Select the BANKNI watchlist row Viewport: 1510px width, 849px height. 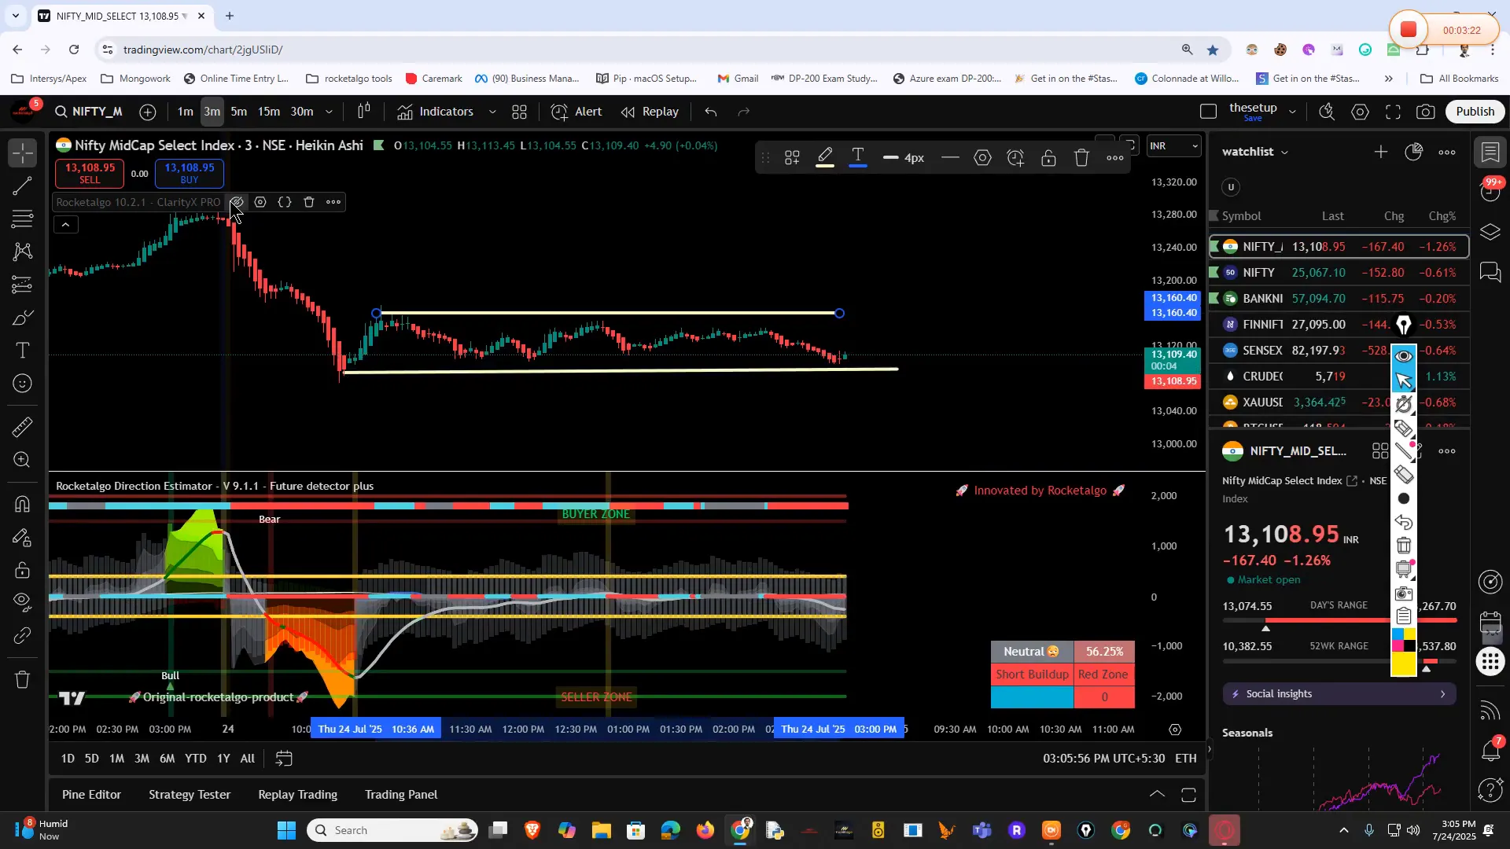[1339, 299]
